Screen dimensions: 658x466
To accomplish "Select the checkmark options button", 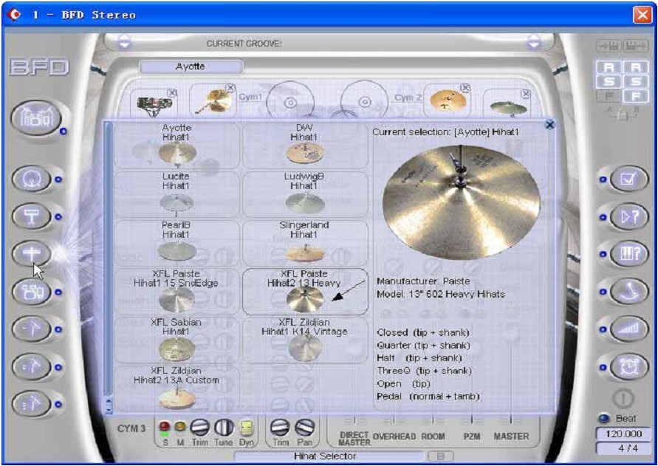I will [630, 178].
